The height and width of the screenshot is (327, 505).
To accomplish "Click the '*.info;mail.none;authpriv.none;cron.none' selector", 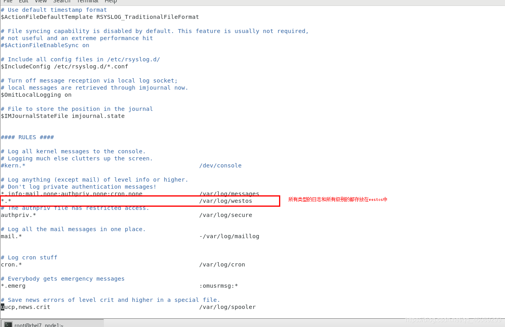I will 72,193.
